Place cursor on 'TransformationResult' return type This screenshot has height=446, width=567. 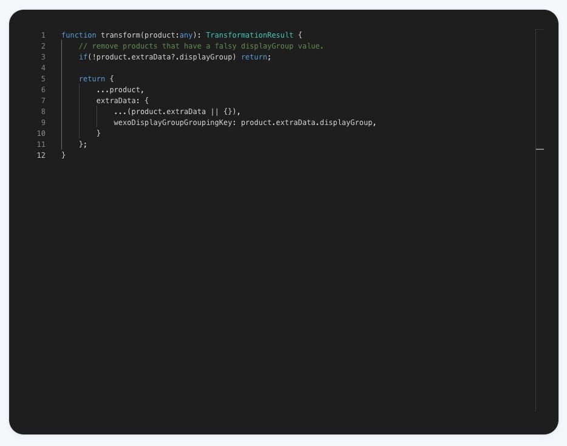click(249, 35)
